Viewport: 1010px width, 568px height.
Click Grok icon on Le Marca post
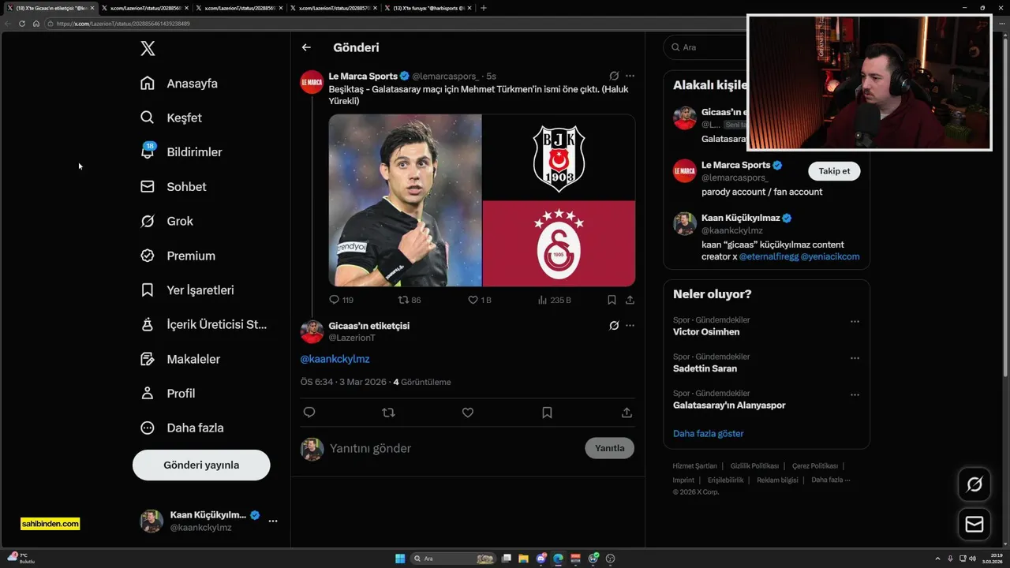(x=614, y=76)
